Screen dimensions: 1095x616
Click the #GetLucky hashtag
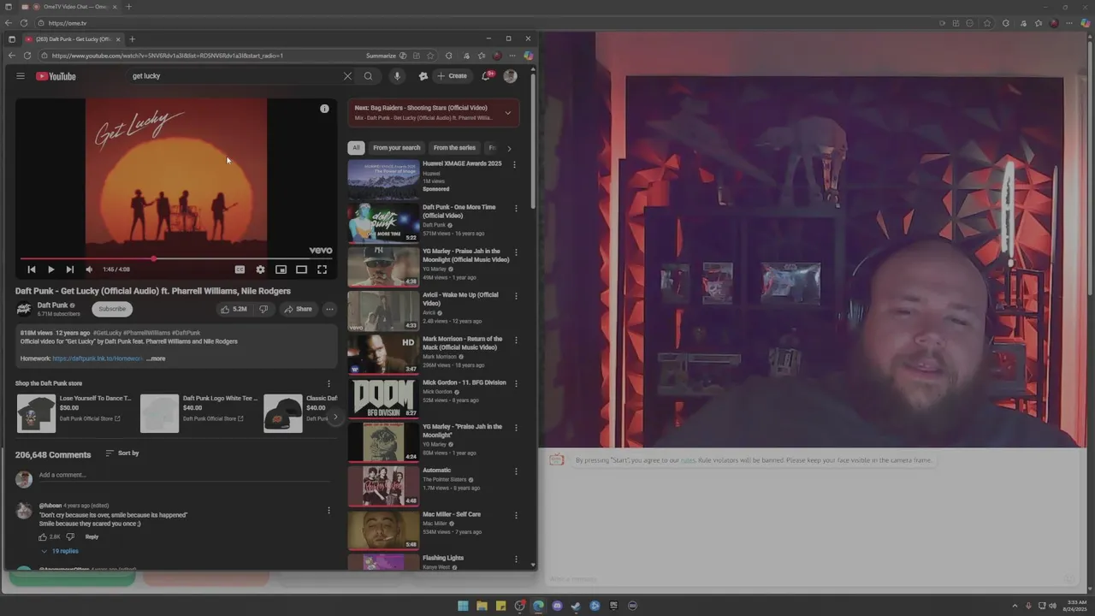[x=107, y=333]
